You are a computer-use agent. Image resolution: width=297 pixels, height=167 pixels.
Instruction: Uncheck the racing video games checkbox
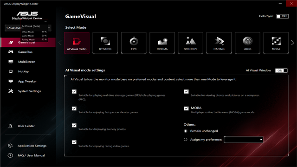pyautogui.click(x=74, y=142)
